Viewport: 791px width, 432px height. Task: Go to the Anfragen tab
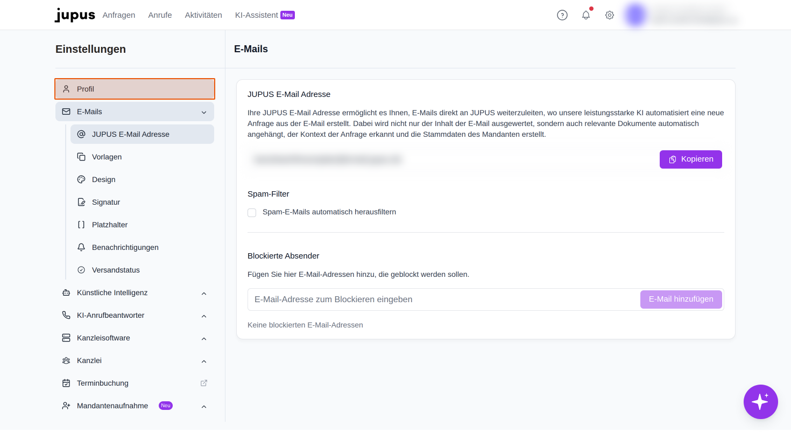(119, 15)
